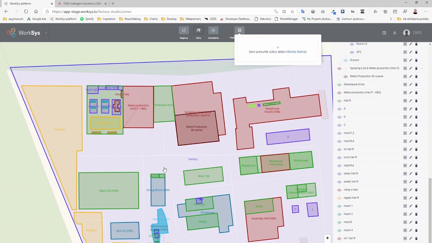Viewport: 432px width, 243px height.
Task: Select the Zóny tool
Action: [x=198, y=30]
